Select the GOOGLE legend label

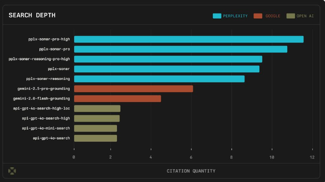tap(272, 16)
